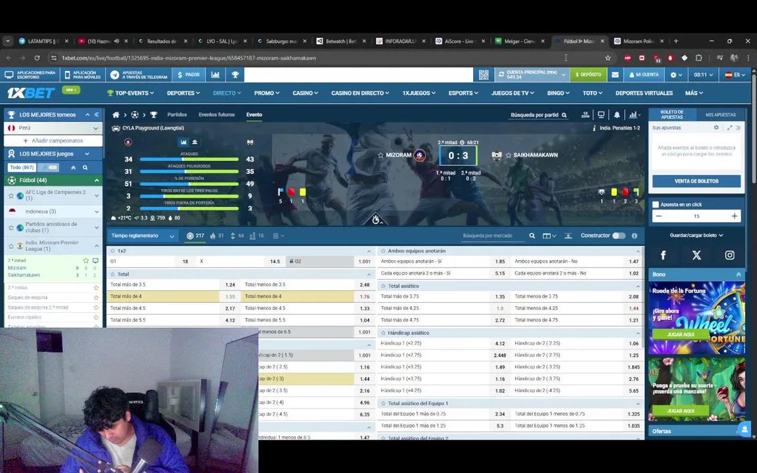Select the football icon in the breadcrumb
Image resolution: width=757 pixels, height=473 pixels.
[135, 115]
